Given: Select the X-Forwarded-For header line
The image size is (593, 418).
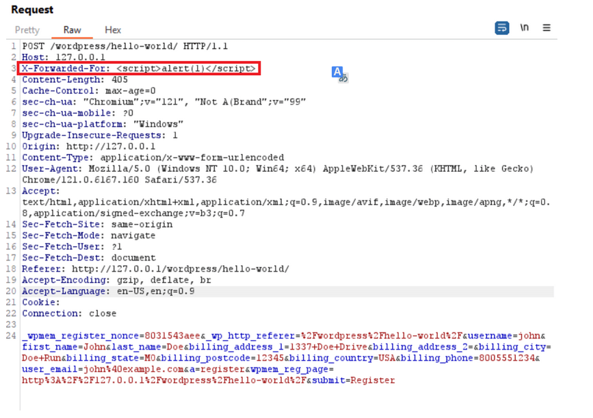Looking at the screenshot, I should pyautogui.click(x=139, y=68).
